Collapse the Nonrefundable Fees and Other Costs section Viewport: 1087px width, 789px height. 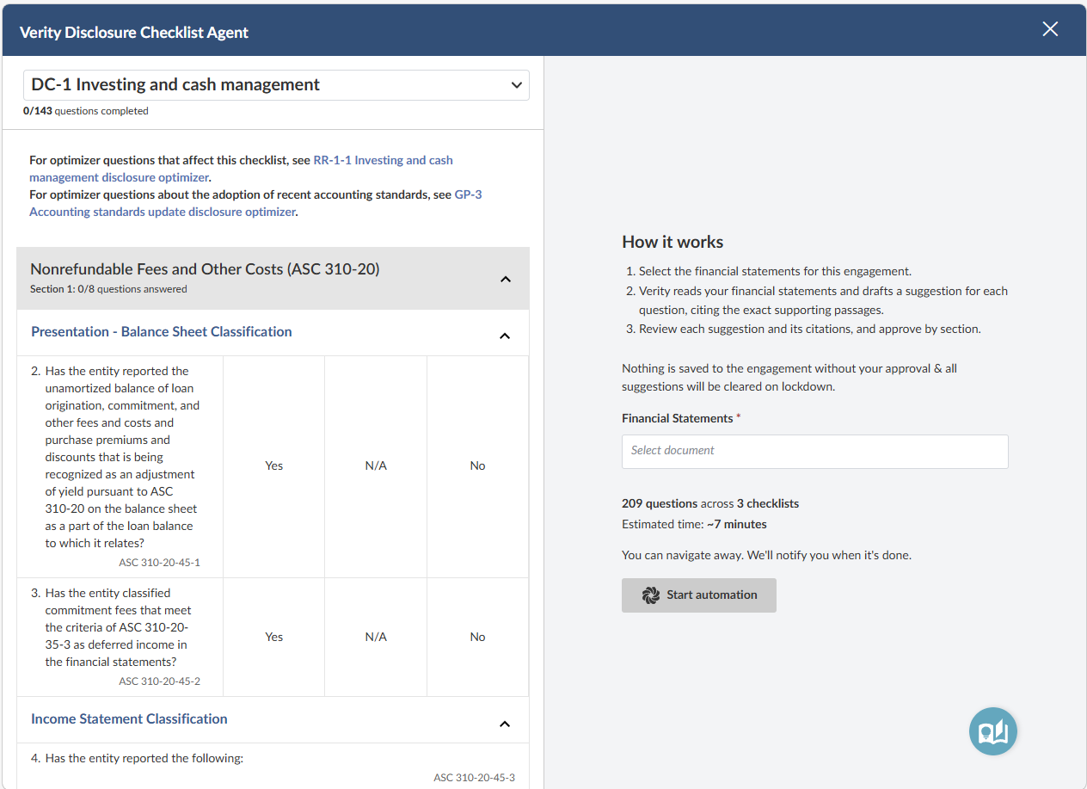[506, 279]
